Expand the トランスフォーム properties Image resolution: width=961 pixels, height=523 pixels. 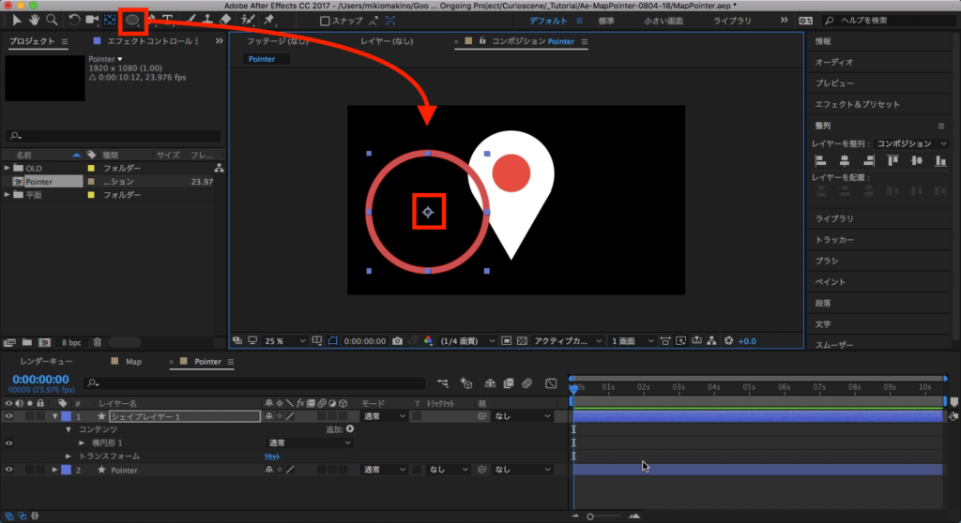[69, 456]
